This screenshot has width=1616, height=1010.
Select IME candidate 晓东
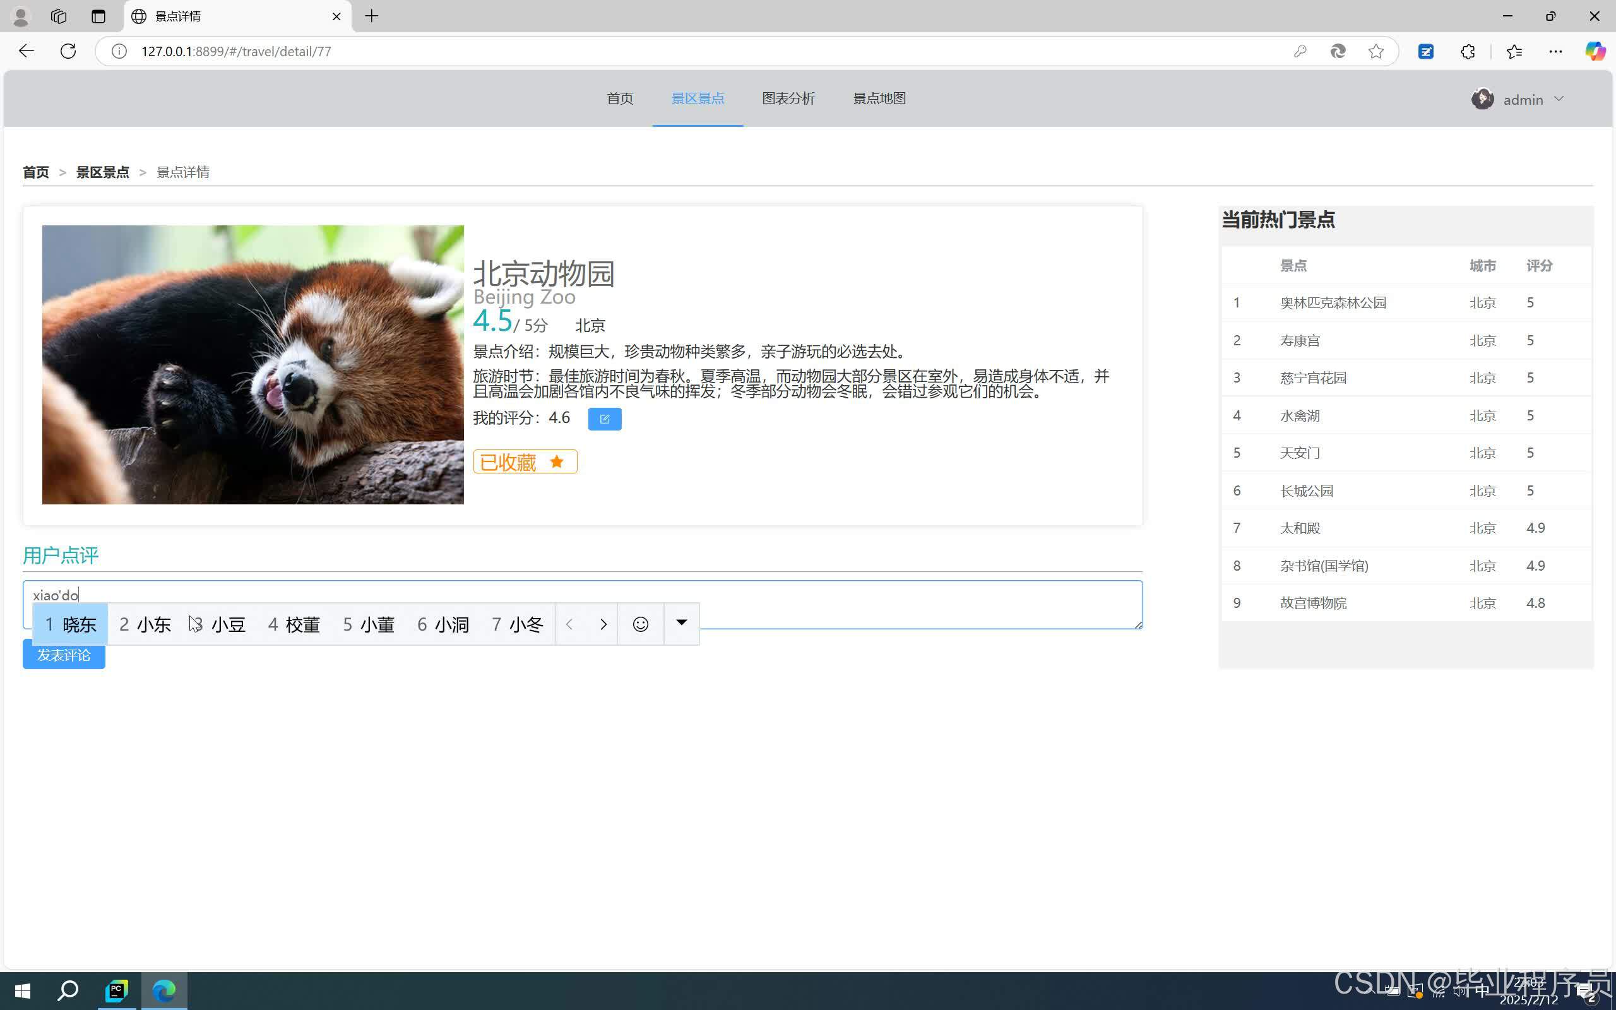pyautogui.click(x=70, y=624)
